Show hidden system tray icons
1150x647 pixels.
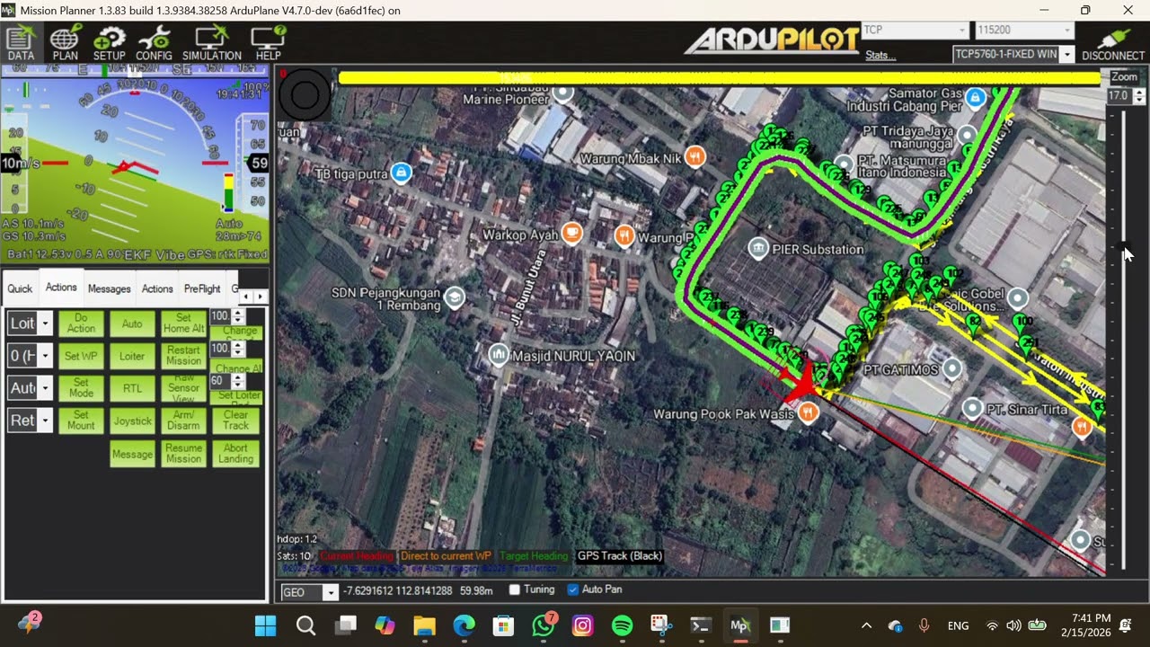pos(866,625)
